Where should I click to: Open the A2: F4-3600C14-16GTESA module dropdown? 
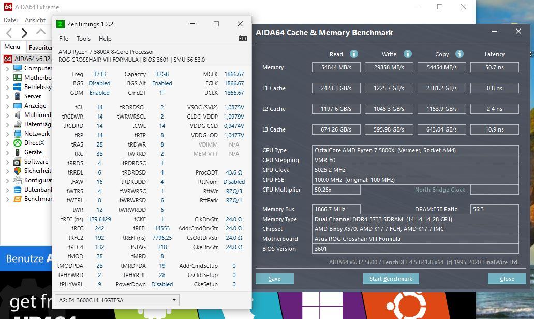point(117,300)
